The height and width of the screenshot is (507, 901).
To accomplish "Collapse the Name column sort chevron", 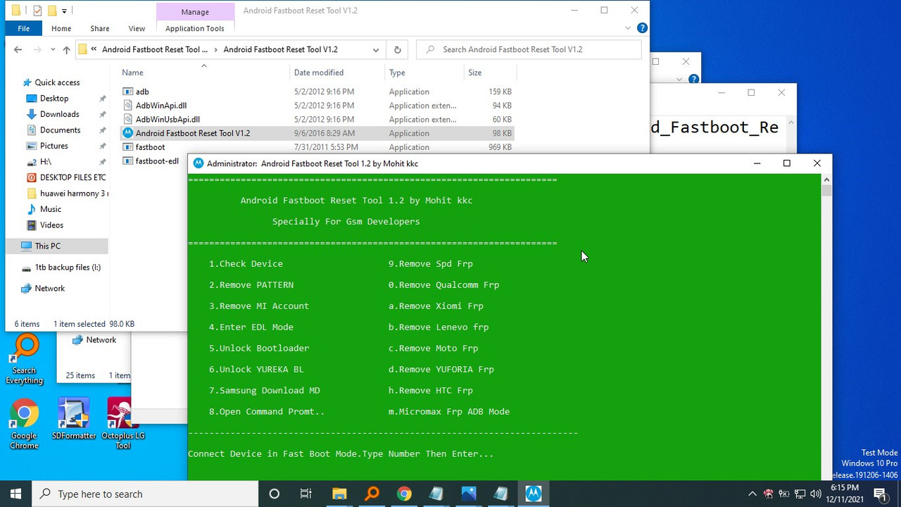I will click(x=203, y=65).
